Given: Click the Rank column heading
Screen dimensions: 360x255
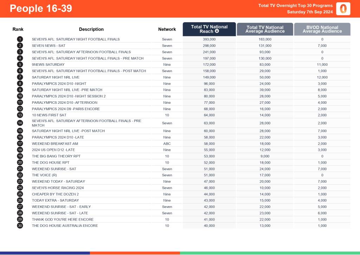Looking at the screenshot, I should tap(18, 29).
